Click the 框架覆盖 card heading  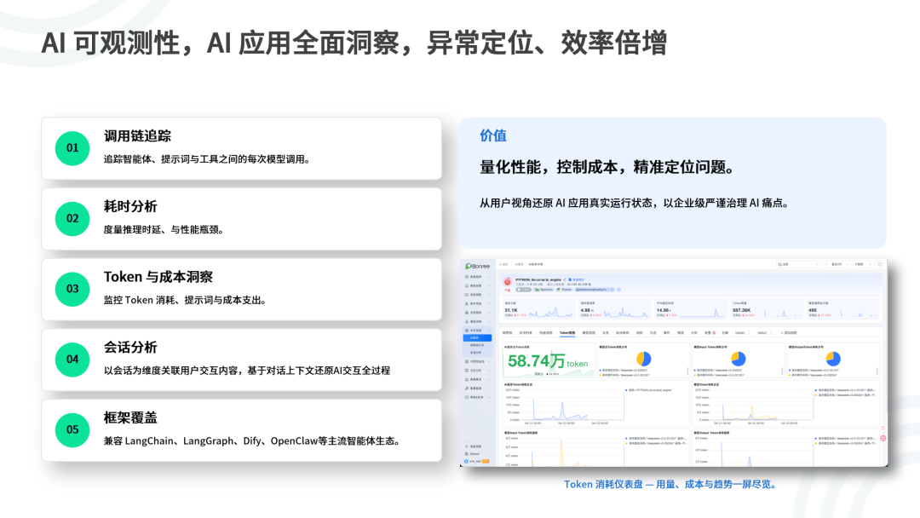[x=130, y=417]
